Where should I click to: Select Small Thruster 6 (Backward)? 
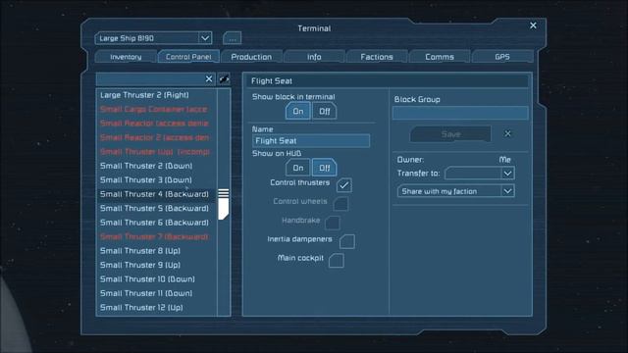point(157,223)
